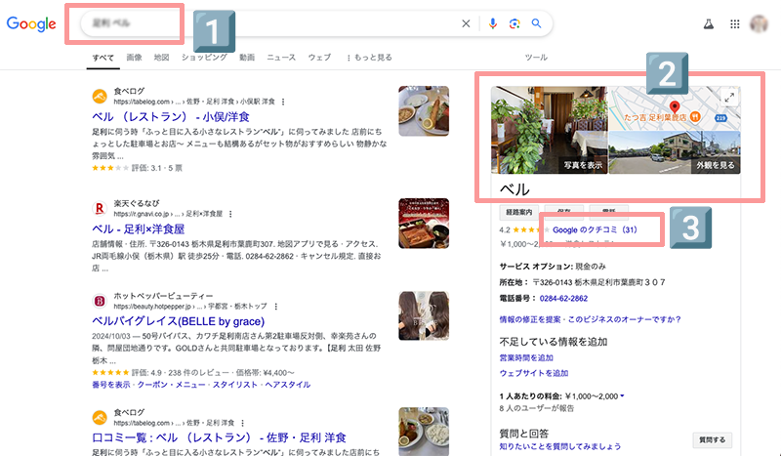781x456 pixels.
Task: Open three-dot menu beside 足利 洋食 breadcrumb result
Action: pos(242,423)
